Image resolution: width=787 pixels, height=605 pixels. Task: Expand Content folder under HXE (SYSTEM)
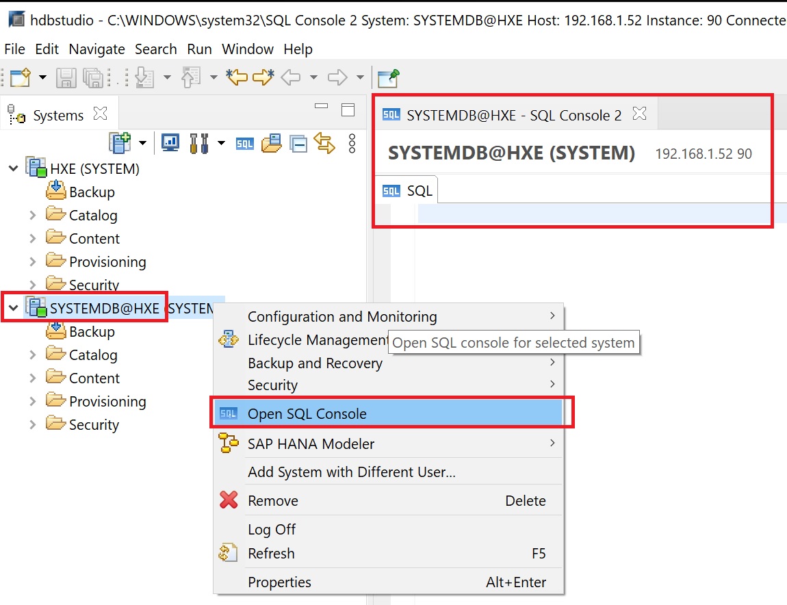point(33,238)
